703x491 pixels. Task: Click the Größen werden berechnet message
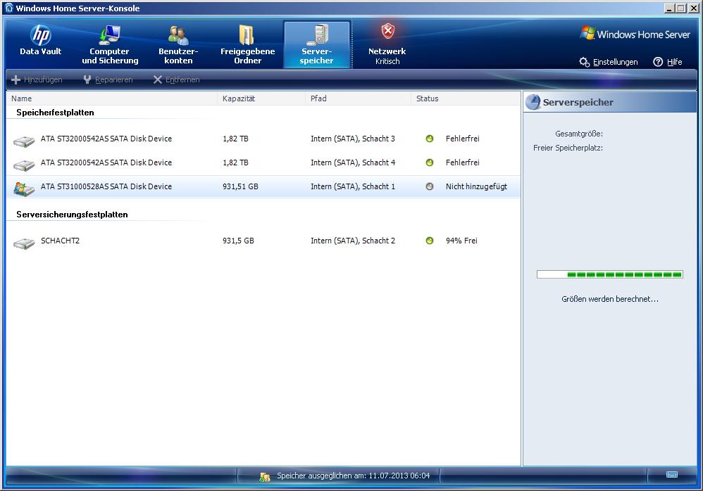pos(610,299)
